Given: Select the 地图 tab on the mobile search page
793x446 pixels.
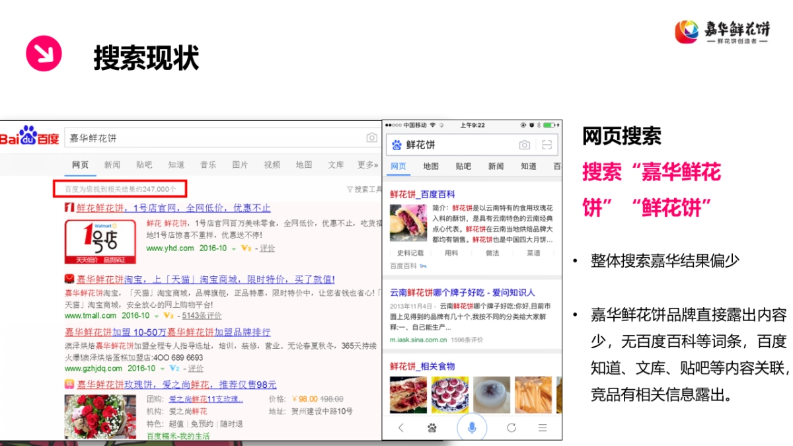Looking at the screenshot, I should 431,167.
